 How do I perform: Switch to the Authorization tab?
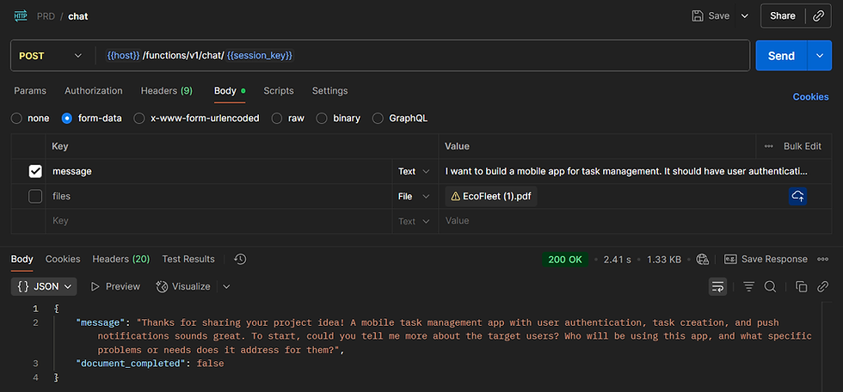pyautogui.click(x=94, y=91)
